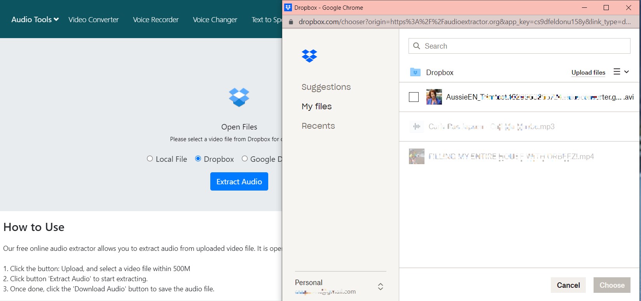Image resolution: width=641 pixels, height=301 pixels.
Task: Open Voice Changer in the nav bar
Action: click(x=215, y=19)
